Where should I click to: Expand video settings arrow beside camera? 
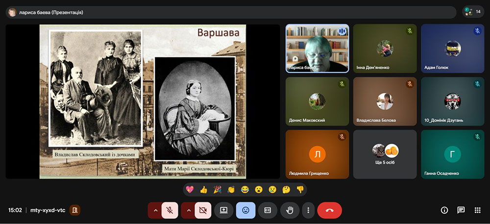pyautogui.click(x=189, y=210)
